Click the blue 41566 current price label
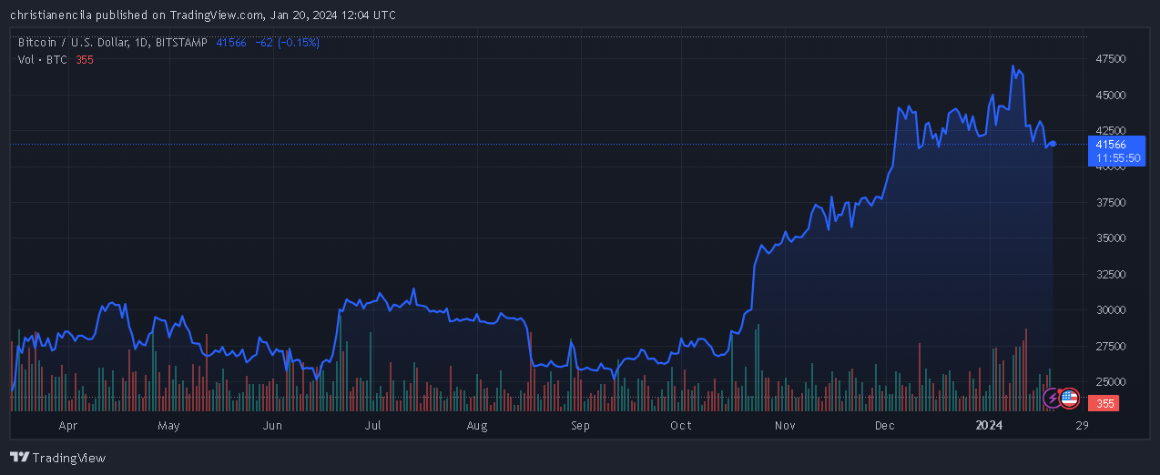The height and width of the screenshot is (475, 1160). (1110, 144)
